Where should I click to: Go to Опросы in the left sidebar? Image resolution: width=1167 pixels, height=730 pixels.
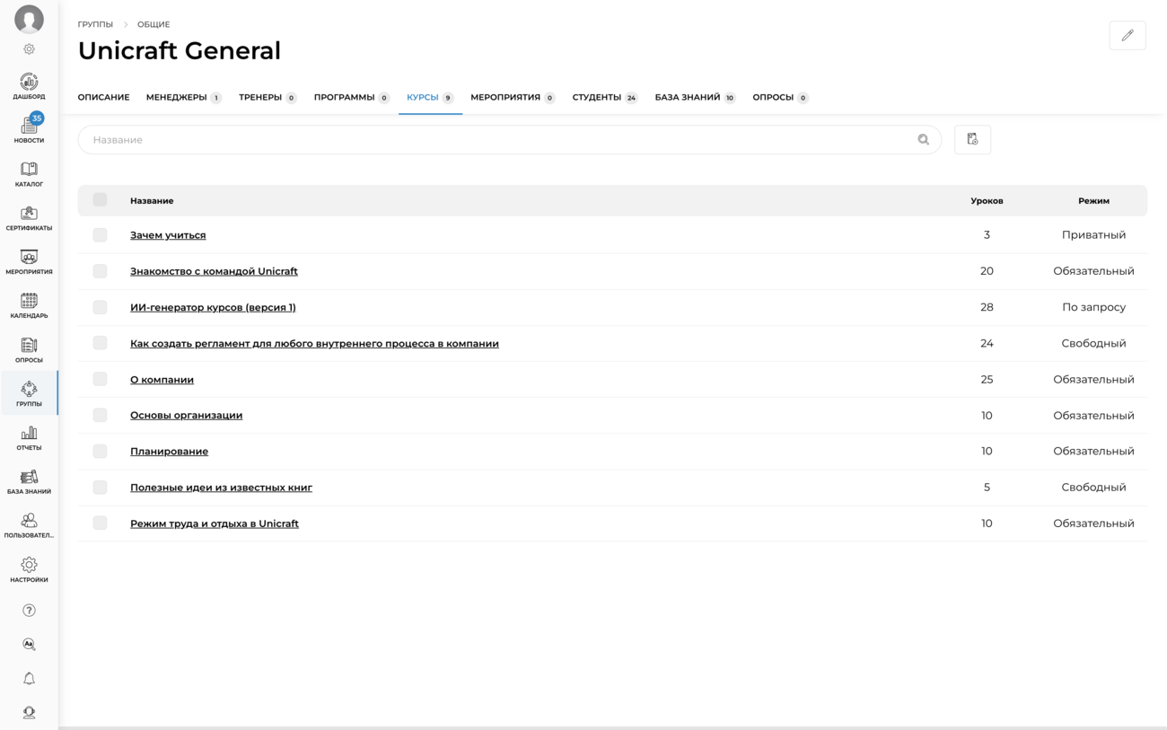click(29, 350)
